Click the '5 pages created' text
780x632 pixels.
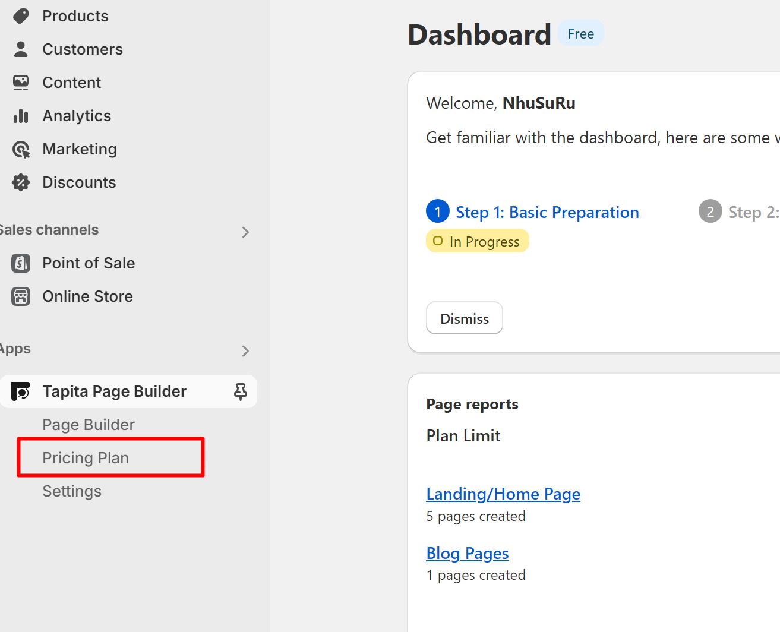(x=476, y=516)
